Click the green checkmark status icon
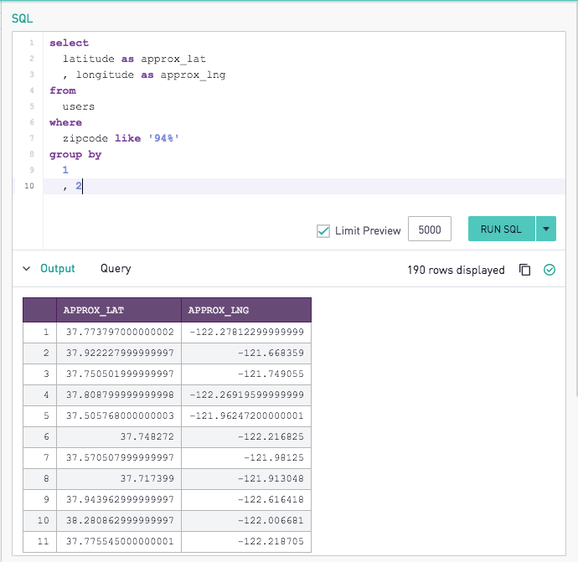The image size is (578, 562). tap(550, 270)
